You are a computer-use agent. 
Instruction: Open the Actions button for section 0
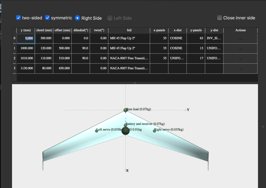(x=240, y=38)
